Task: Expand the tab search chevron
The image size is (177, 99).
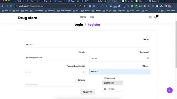Action: click(x=174, y=1)
